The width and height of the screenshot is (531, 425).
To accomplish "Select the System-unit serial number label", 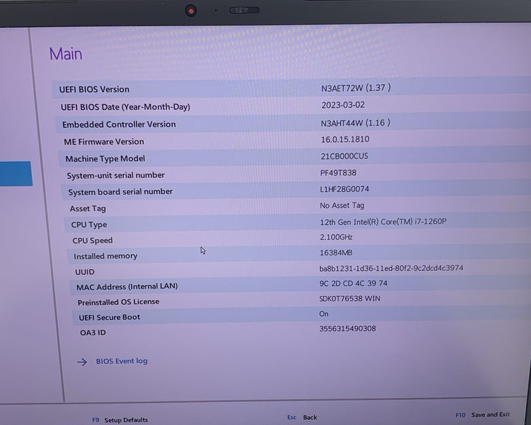I will tap(116, 175).
